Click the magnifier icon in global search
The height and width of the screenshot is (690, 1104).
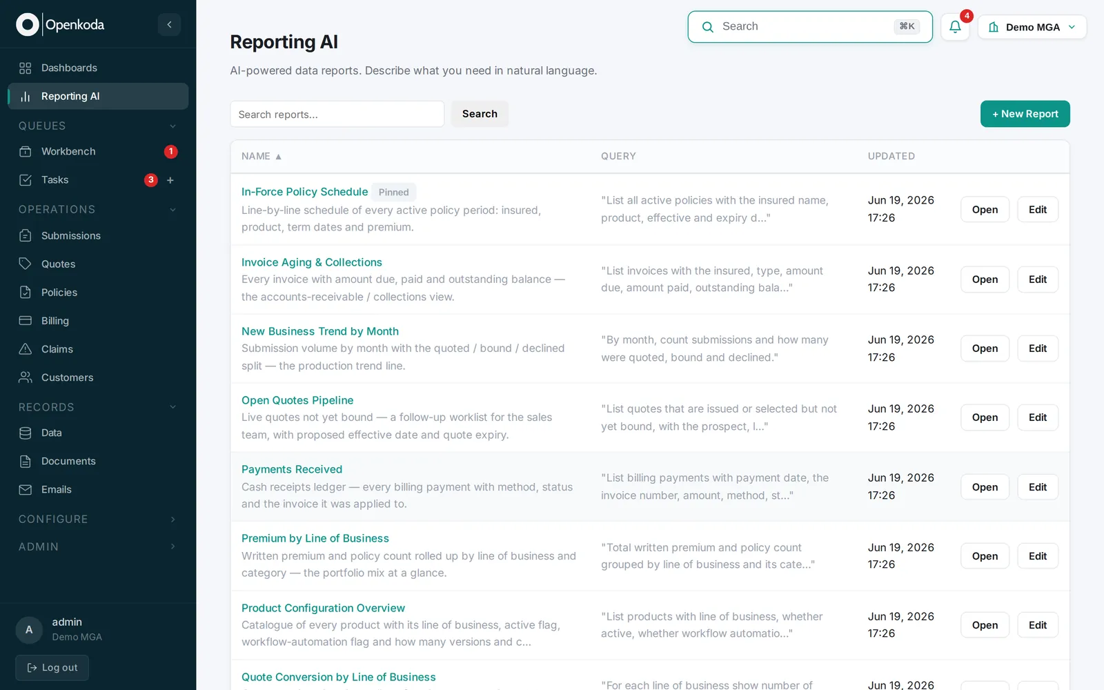click(707, 27)
